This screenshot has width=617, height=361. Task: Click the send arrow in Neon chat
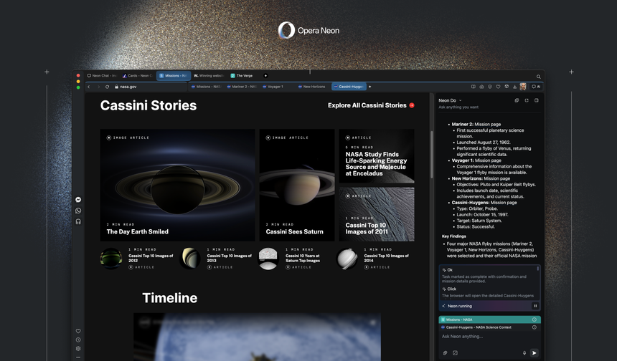pos(534,353)
